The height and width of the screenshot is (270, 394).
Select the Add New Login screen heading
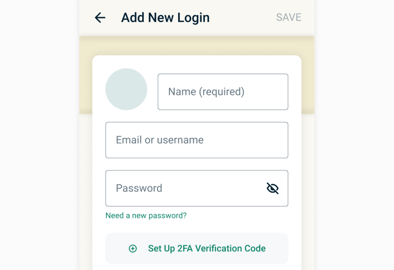[165, 18]
